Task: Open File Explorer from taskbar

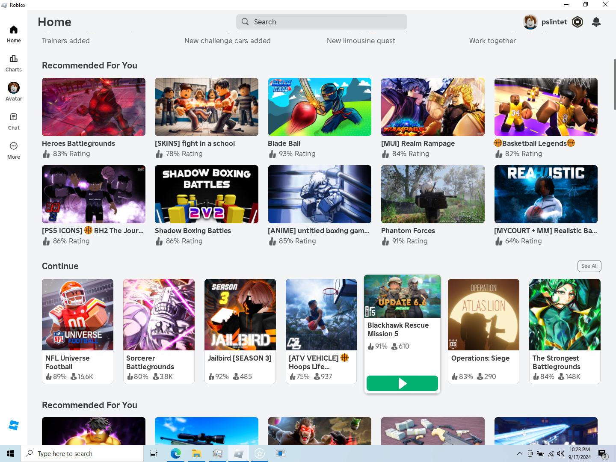Action: click(196, 453)
